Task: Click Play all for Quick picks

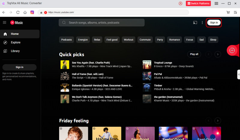Action: click(x=194, y=54)
